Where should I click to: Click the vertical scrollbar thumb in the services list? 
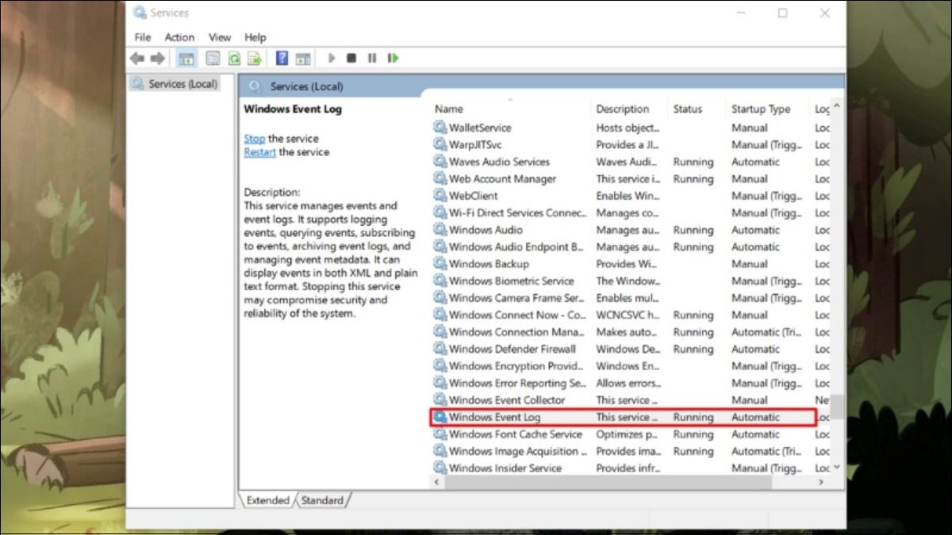(x=838, y=407)
